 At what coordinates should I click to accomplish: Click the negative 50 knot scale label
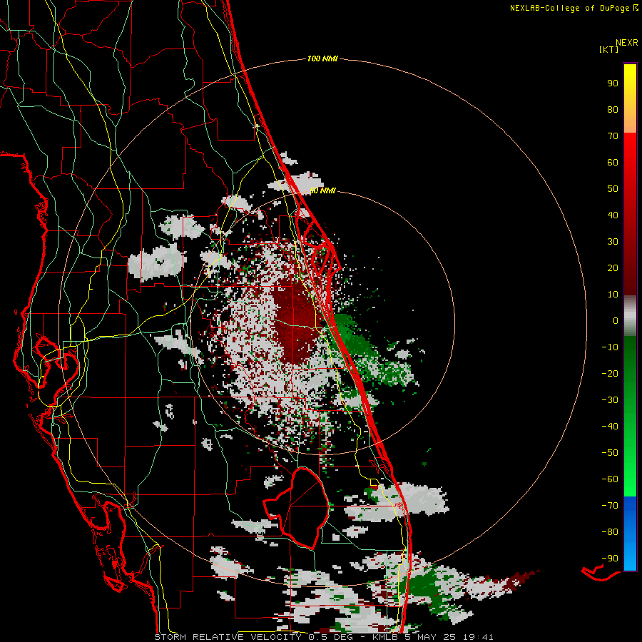tap(610, 453)
